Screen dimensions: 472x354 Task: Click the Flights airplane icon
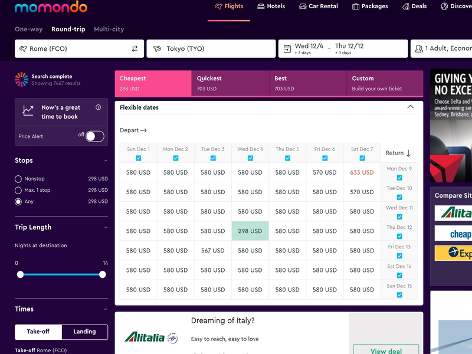click(218, 6)
